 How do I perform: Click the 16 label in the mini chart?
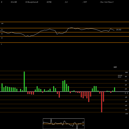point(83,125)
